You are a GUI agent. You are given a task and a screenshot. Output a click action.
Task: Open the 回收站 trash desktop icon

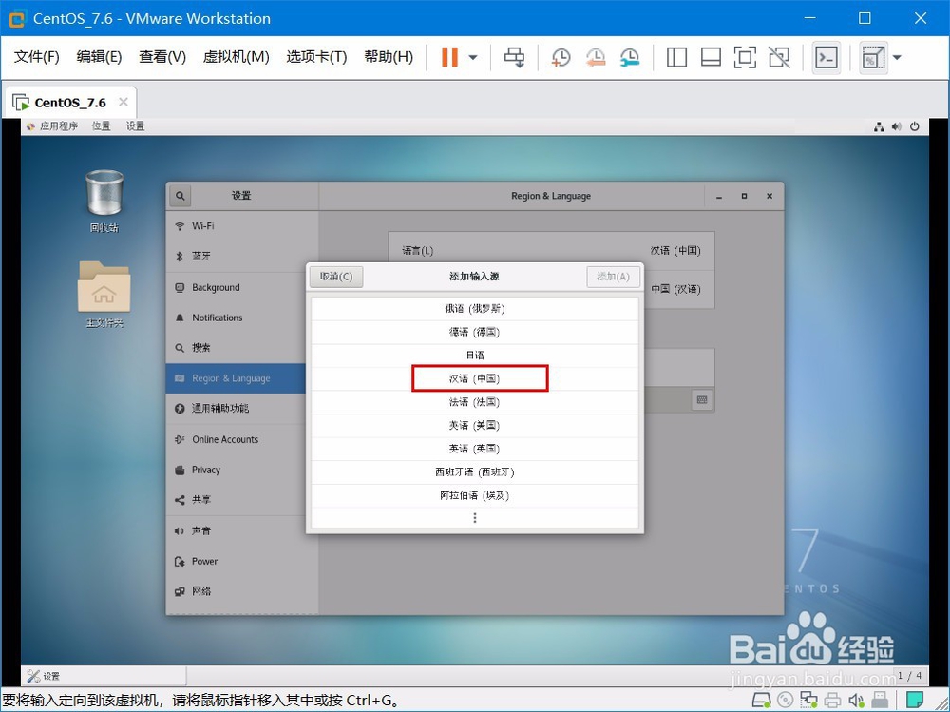pyautogui.click(x=104, y=201)
